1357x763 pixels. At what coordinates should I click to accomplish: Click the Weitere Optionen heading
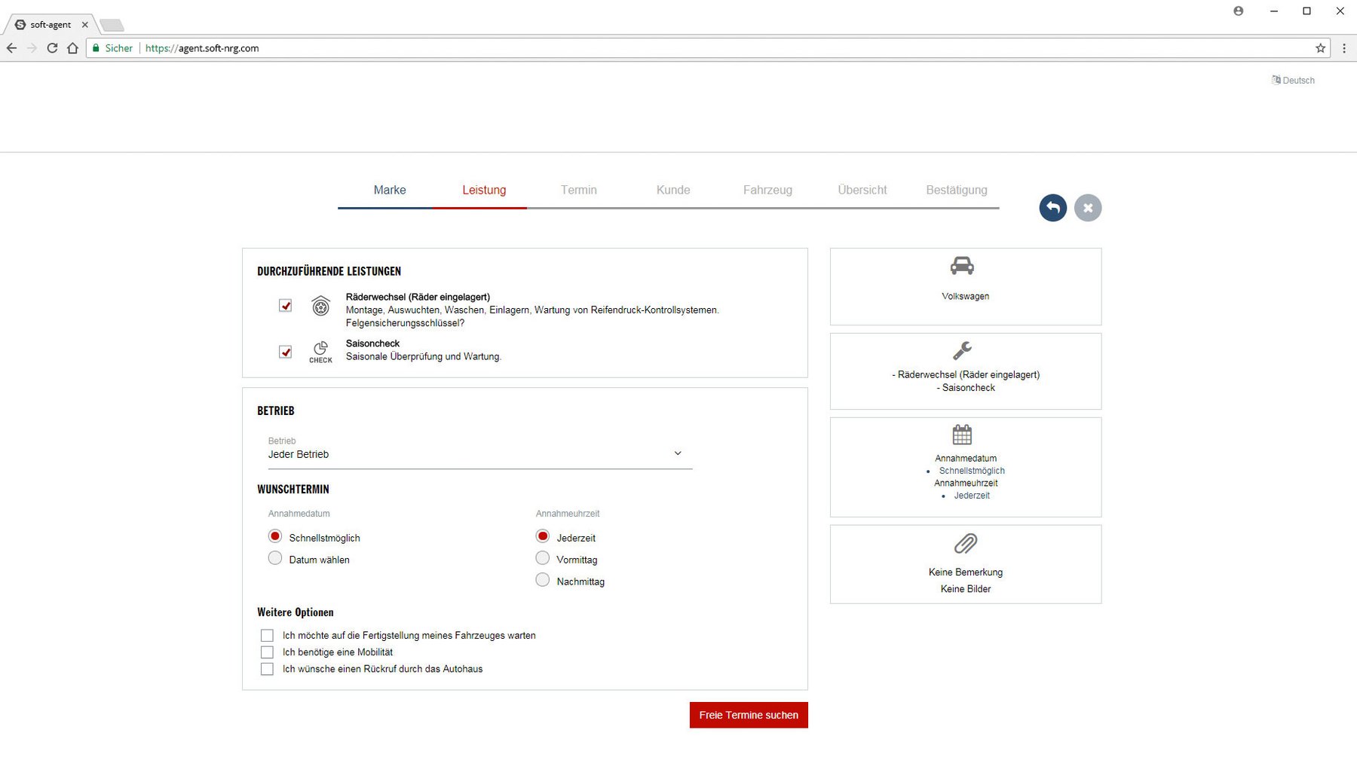[296, 612]
